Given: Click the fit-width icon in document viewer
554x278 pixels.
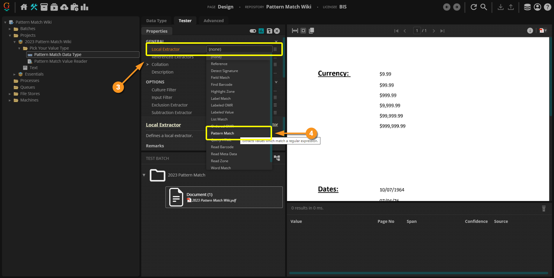Looking at the screenshot, I should tap(295, 31).
